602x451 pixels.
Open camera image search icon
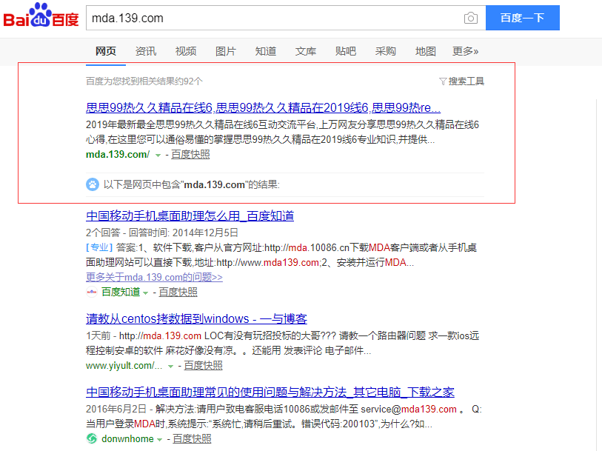pyautogui.click(x=471, y=18)
